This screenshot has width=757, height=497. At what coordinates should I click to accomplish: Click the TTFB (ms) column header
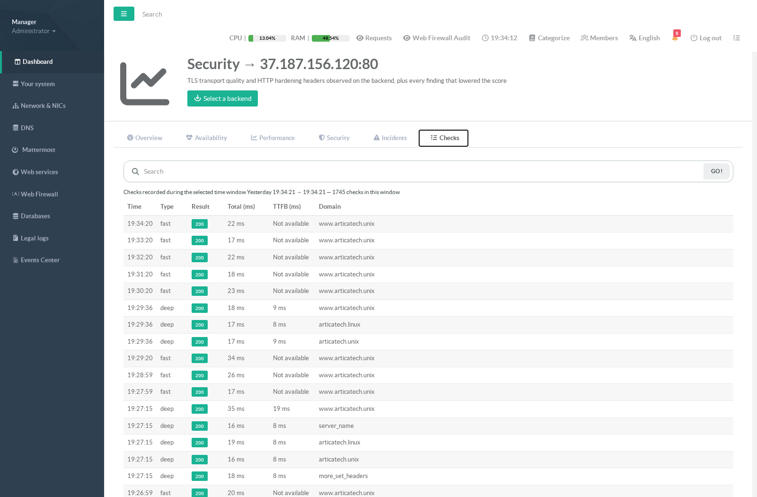pos(287,206)
